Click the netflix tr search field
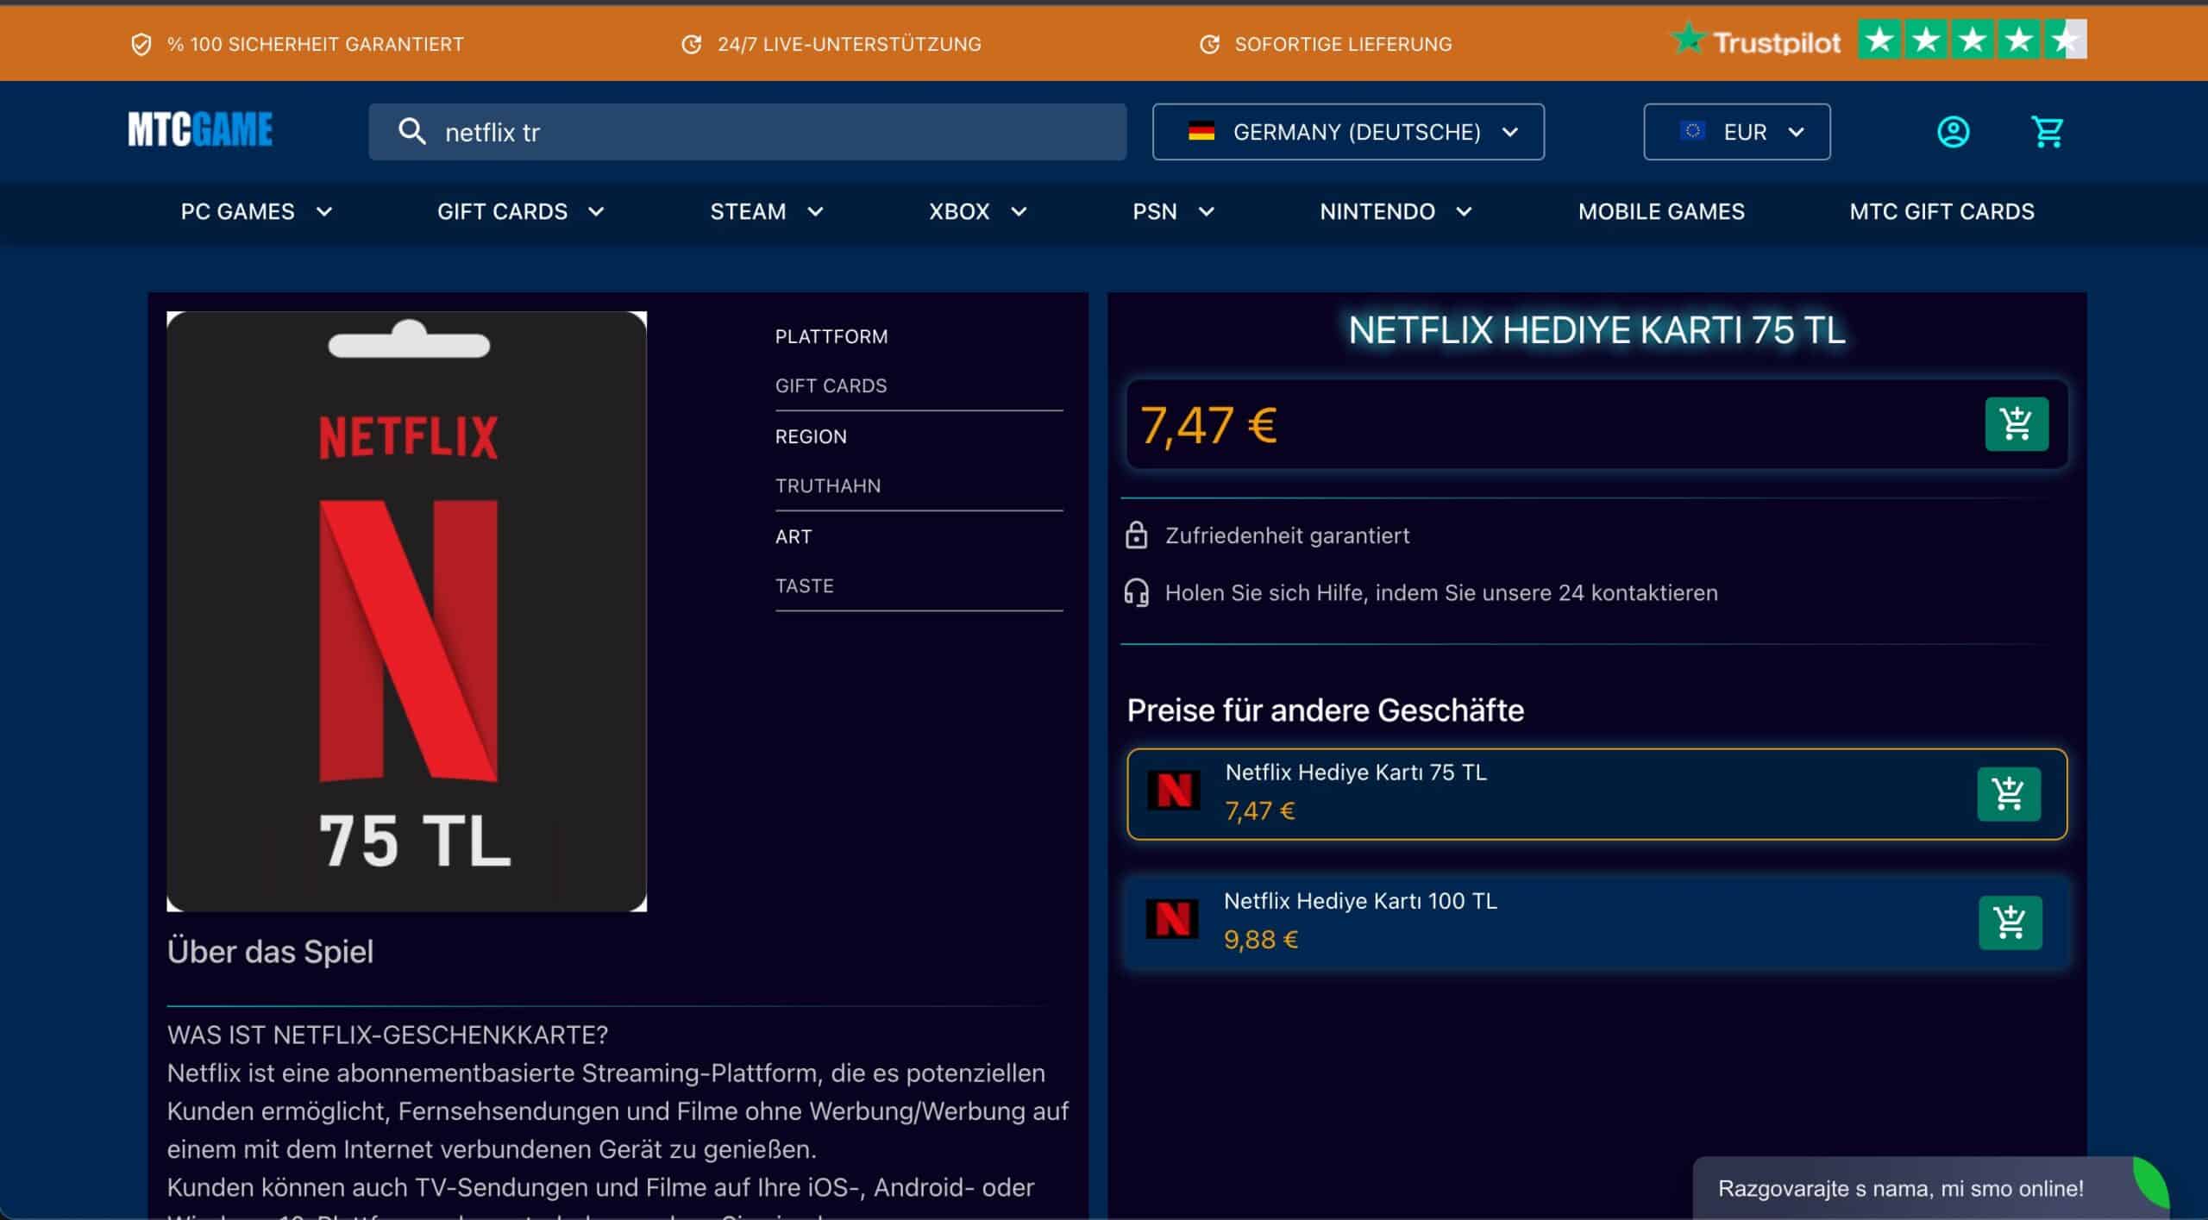Screen dimensions: 2208x1220 pyautogui.click(x=747, y=132)
